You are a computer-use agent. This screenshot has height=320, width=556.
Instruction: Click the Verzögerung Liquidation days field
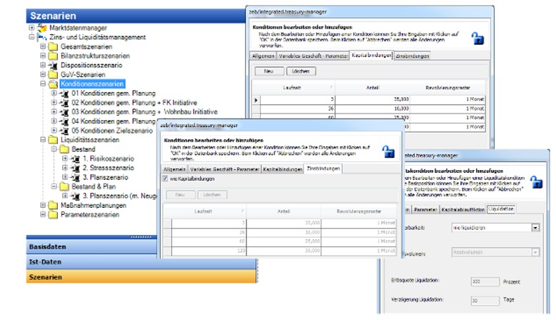[485, 301]
